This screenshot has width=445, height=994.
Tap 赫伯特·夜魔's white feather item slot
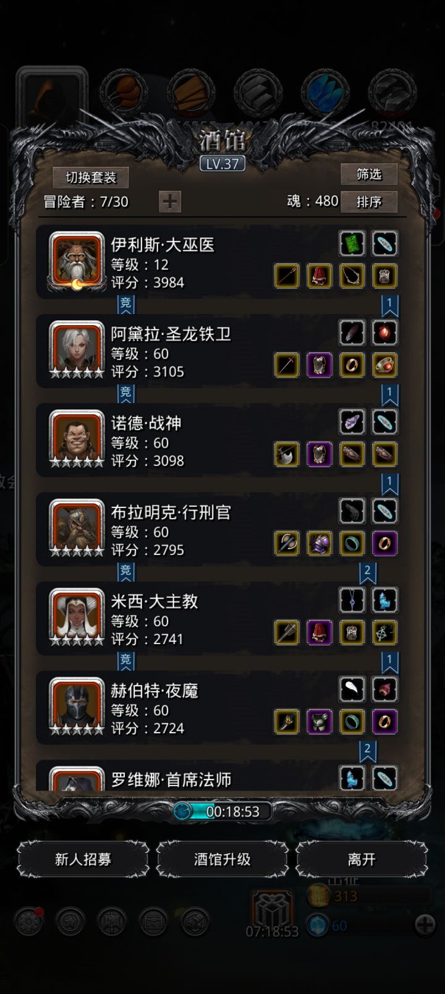[x=352, y=689]
